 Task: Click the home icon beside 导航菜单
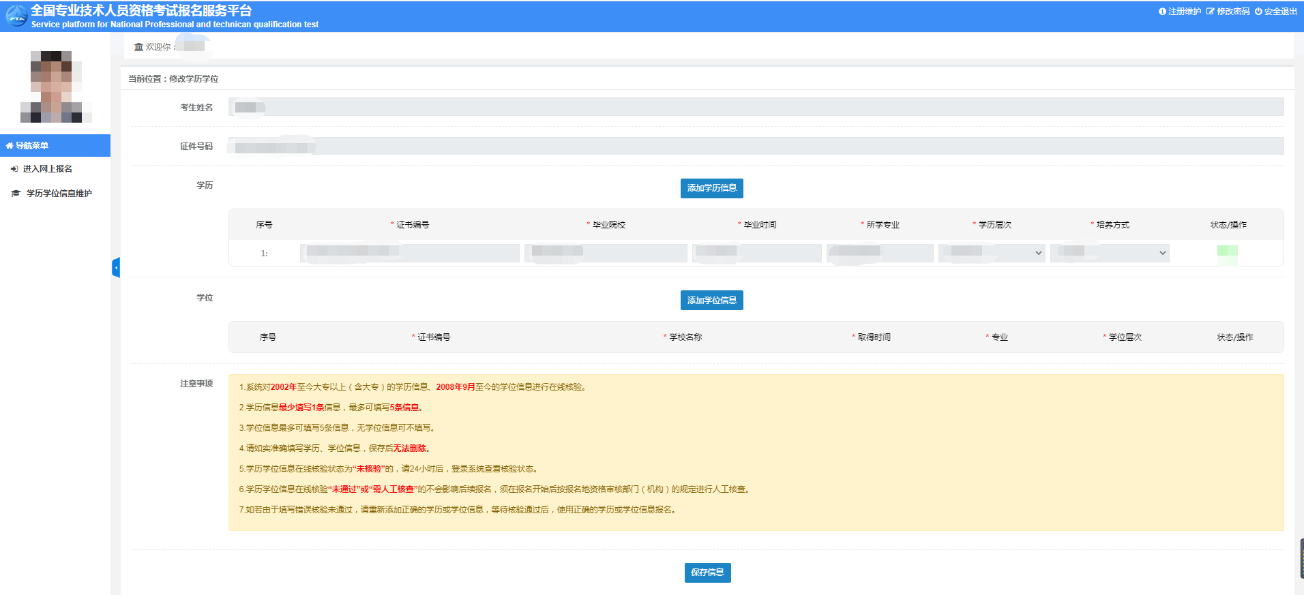point(10,146)
